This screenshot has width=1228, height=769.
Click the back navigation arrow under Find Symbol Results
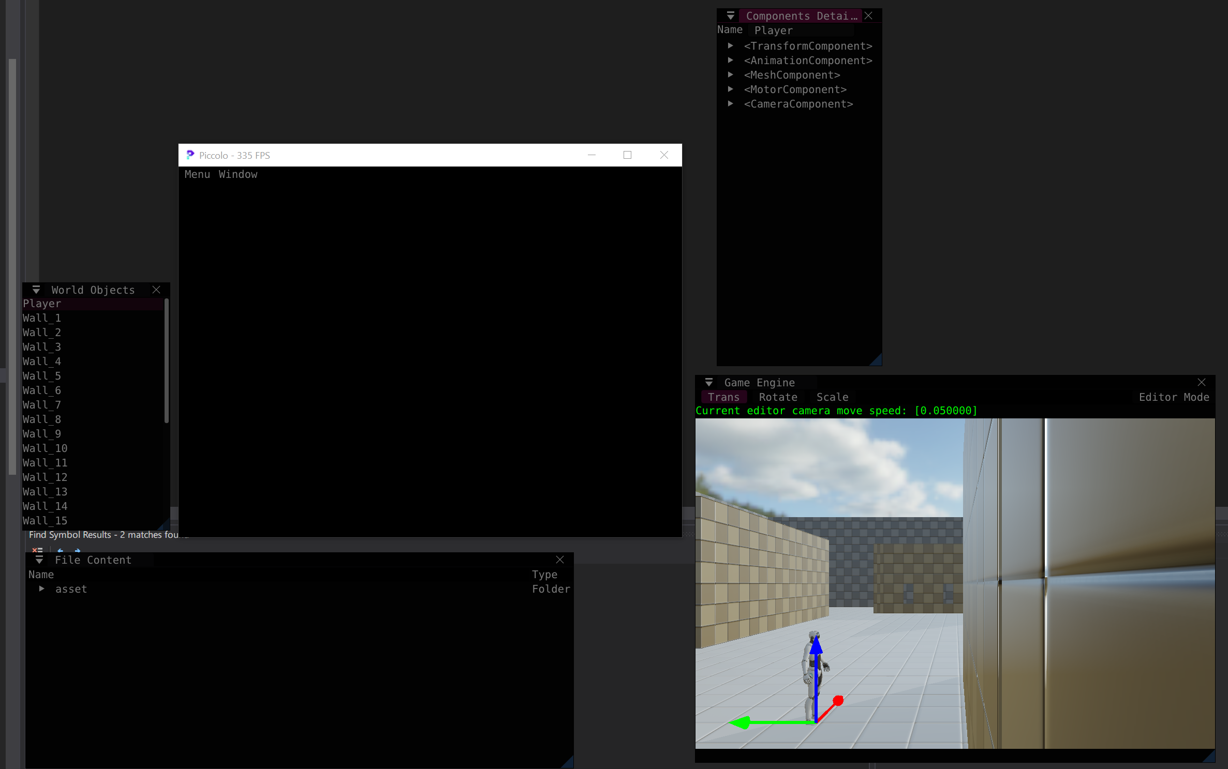tap(61, 551)
